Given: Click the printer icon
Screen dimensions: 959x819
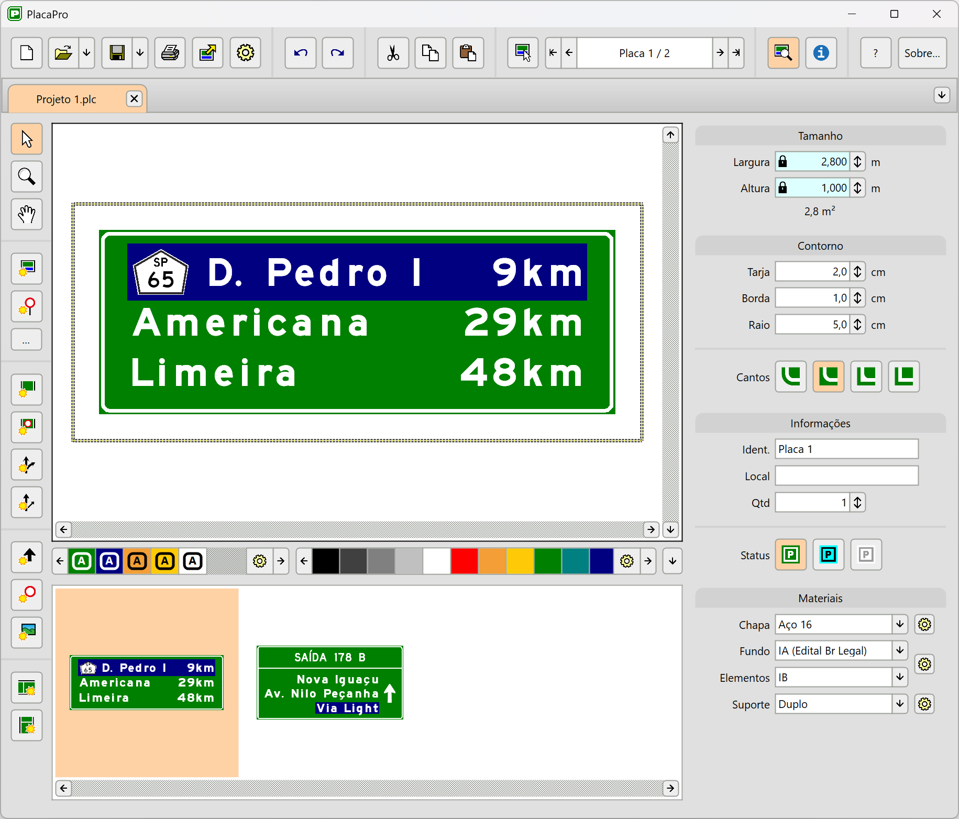Looking at the screenshot, I should [x=170, y=53].
